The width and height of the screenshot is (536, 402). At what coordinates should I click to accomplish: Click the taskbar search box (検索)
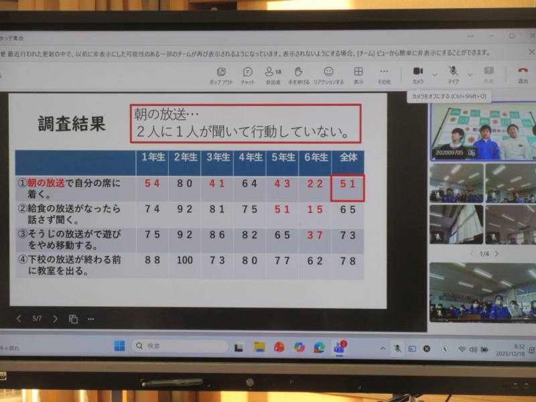coord(180,346)
